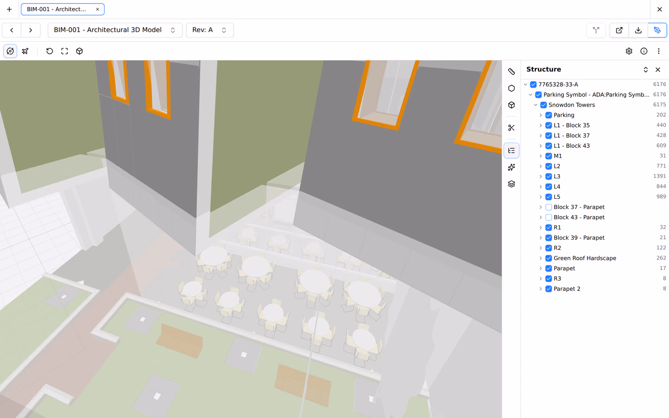The image size is (669, 418).
Task: Open the Rev: A revision dropdown
Action: (x=210, y=30)
